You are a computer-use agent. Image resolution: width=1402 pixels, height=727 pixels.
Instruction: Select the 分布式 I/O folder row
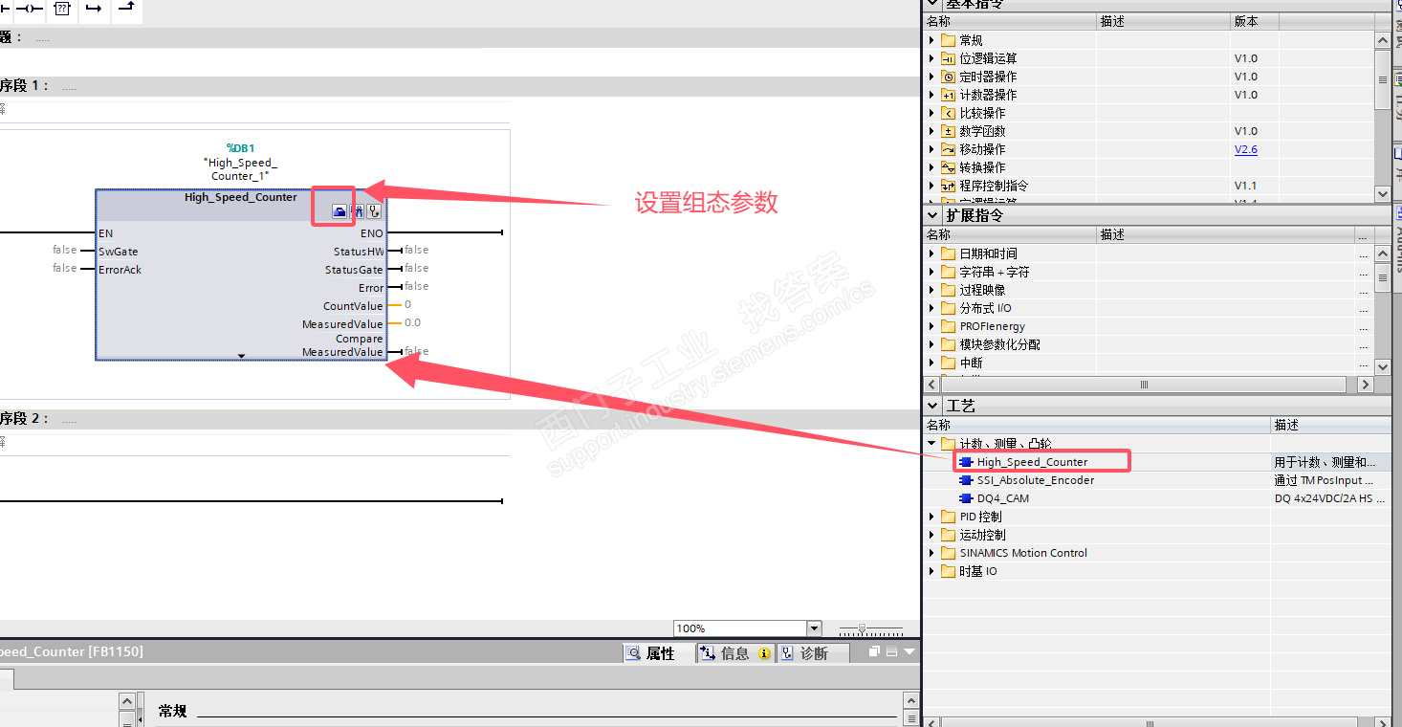click(1157, 308)
